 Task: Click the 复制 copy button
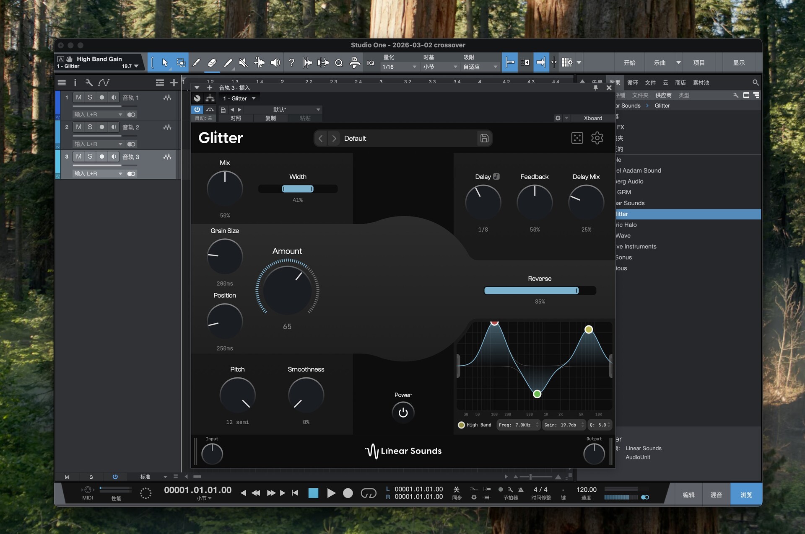coord(270,118)
